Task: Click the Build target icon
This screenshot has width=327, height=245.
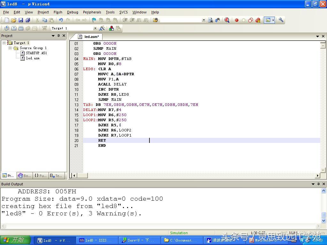Action: pos(14,28)
